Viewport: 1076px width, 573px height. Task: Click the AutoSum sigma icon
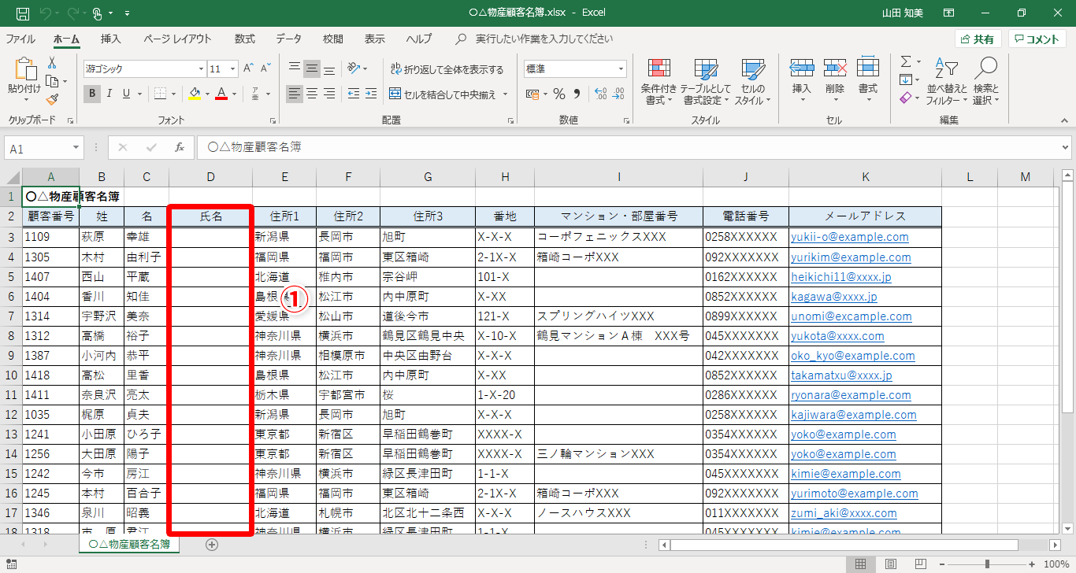click(906, 61)
